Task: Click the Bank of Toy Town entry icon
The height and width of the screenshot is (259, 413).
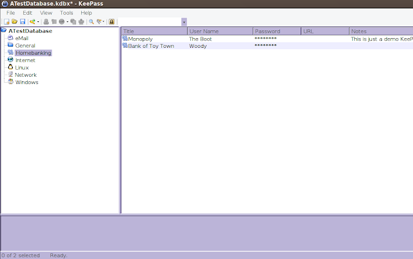Action: [x=125, y=46]
